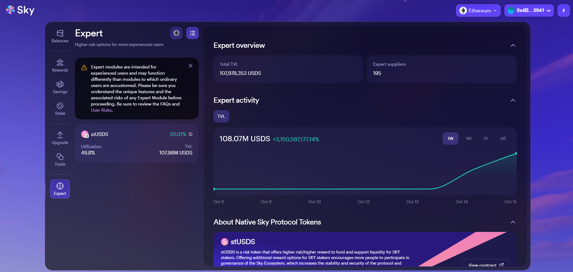573x272 pixels.
Task: Select the Stake sidebar icon
Action: 60,109
